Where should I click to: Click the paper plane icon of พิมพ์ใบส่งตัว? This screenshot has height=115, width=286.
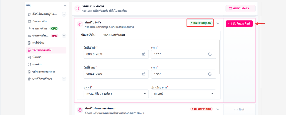click(x=80, y=24)
